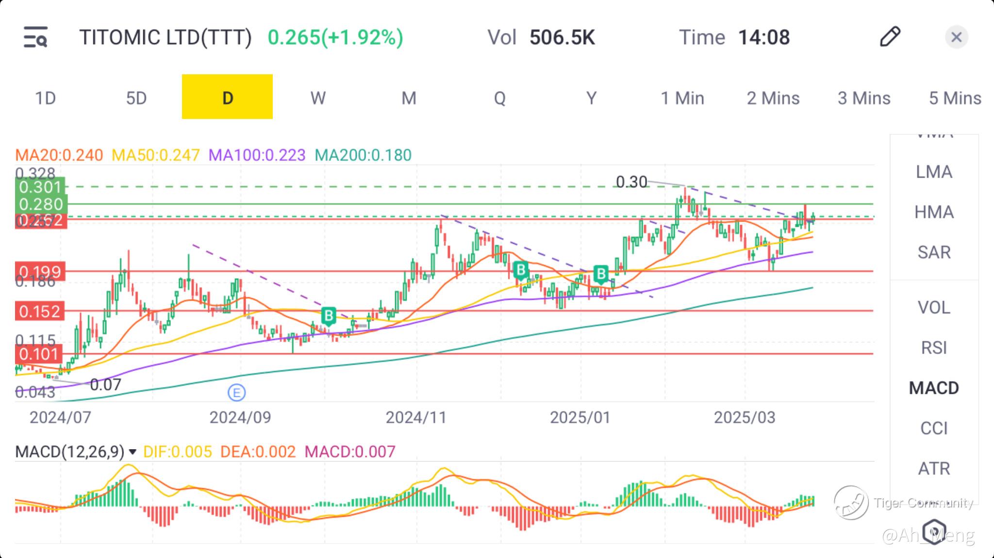
Task: Click the B marker near 2025/01
Action: coord(601,274)
